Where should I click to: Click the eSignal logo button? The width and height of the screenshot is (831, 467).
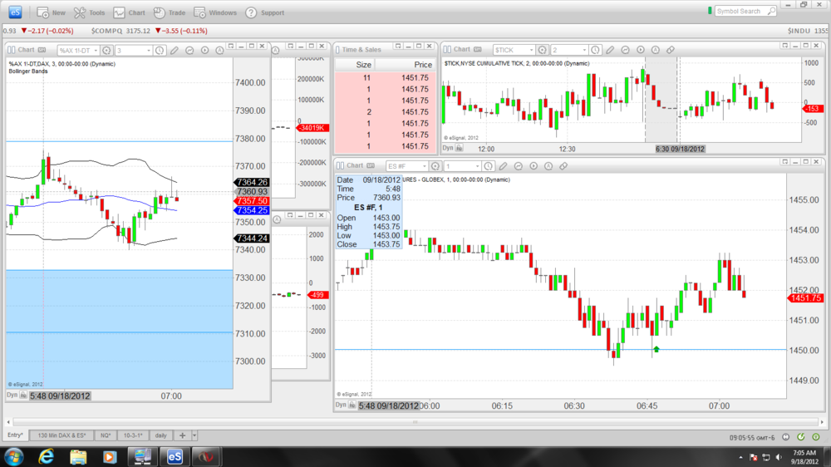coord(15,12)
